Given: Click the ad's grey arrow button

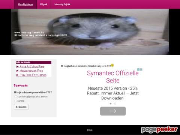Looking at the screenshot, I should pyautogui.click(x=113, y=111).
